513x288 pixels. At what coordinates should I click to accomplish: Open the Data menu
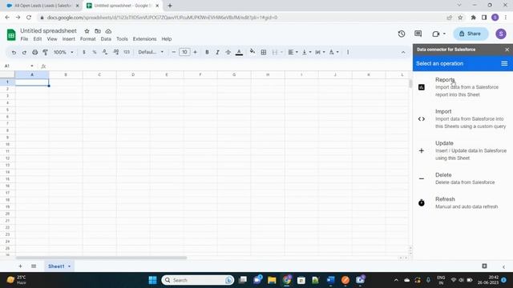(x=106, y=39)
